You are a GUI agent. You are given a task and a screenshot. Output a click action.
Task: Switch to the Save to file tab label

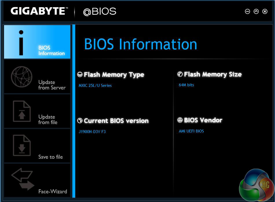(x=50, y=157)
